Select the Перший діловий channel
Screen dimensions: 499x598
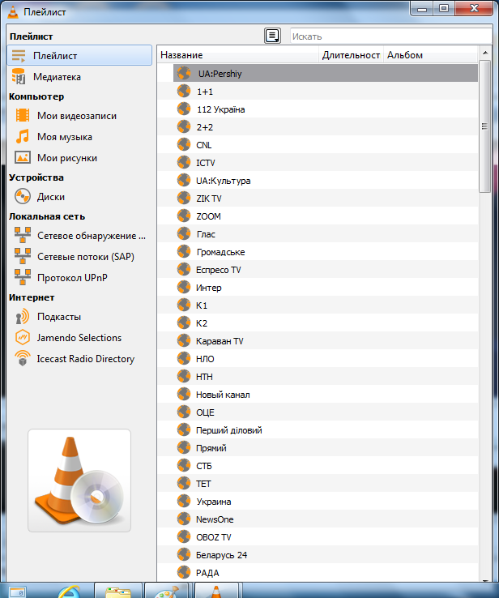tap(318, 429)
